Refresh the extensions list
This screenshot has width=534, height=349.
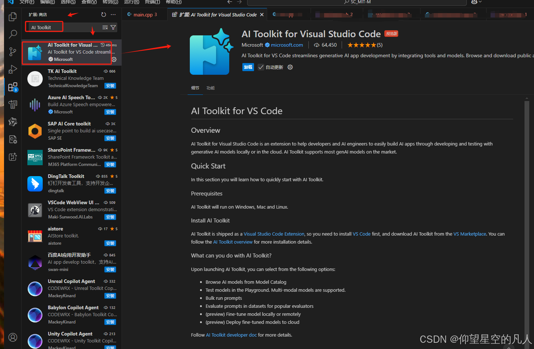[103, 15]
